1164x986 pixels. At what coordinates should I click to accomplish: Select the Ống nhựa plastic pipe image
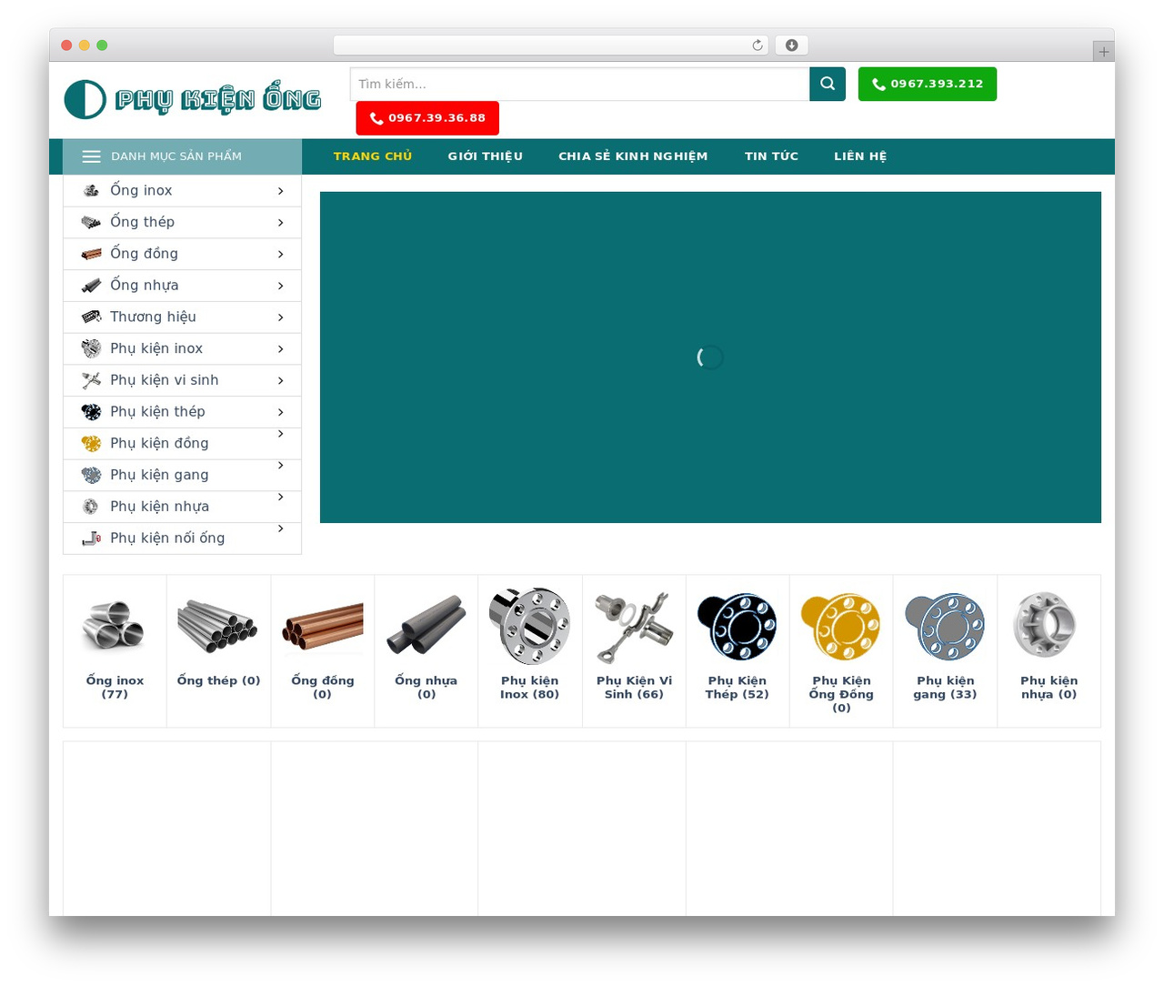tap(426, 625)
